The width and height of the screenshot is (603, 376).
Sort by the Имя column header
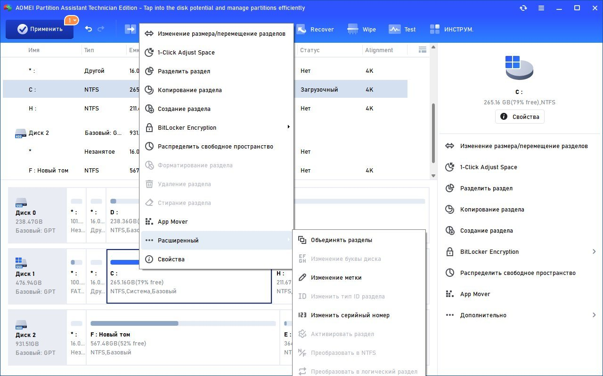point(34,50)
